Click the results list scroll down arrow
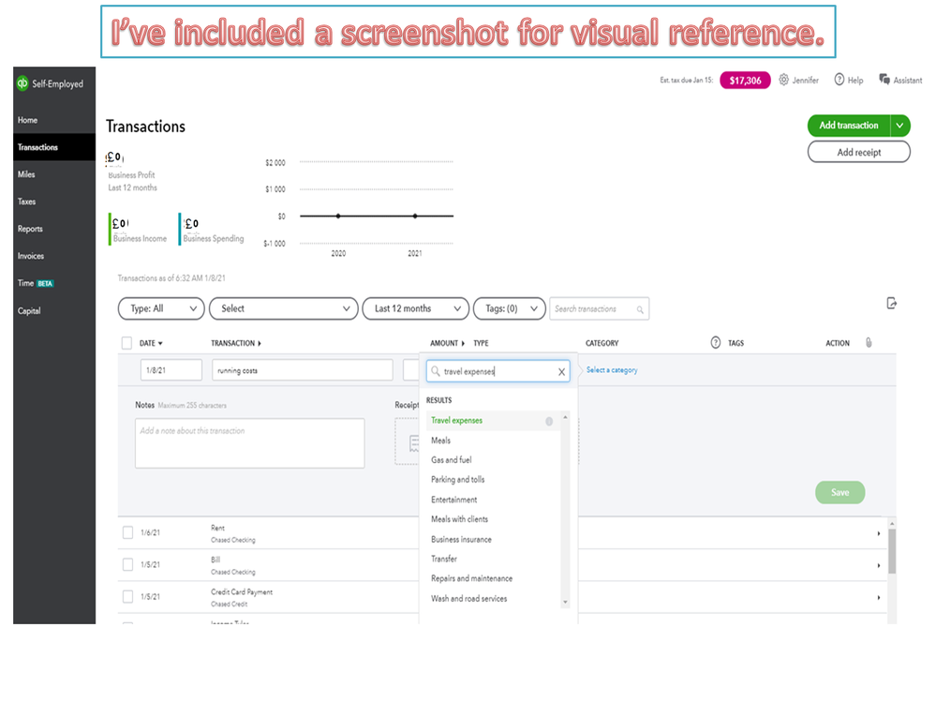 pyautogui.click(x=565, y=603)
